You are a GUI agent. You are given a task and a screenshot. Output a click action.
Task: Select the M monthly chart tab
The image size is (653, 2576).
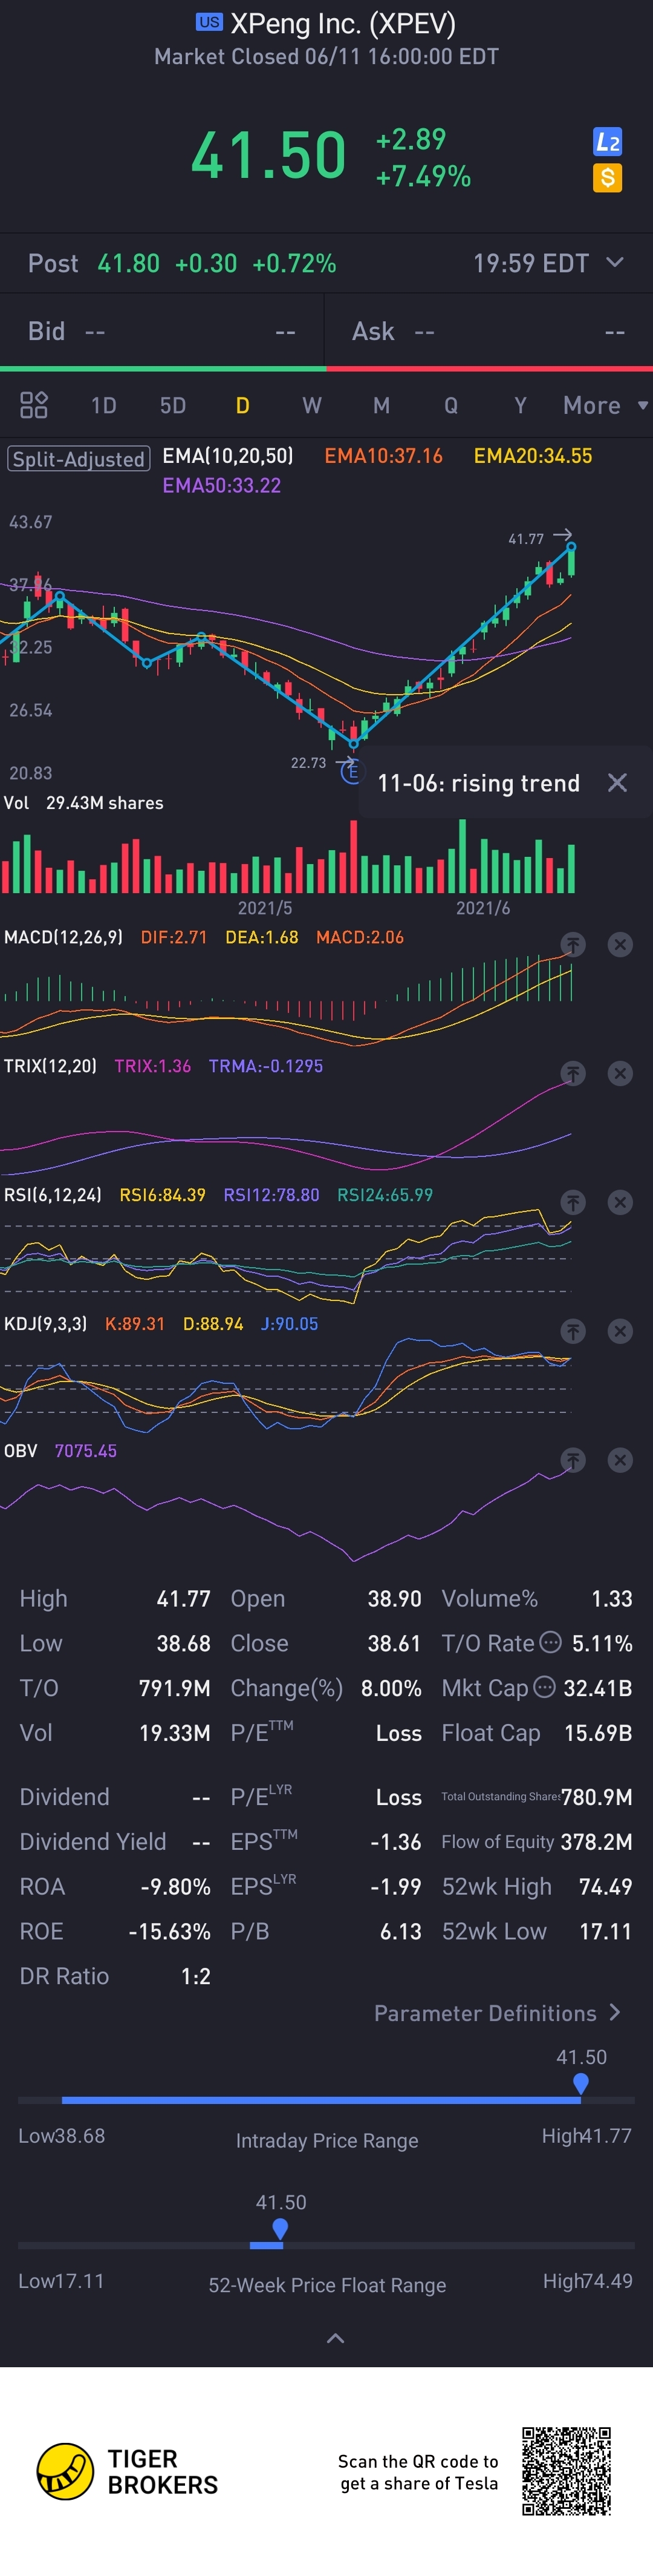point(382,405)
